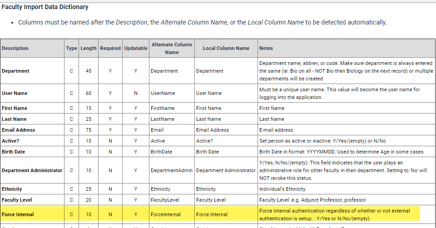Select the DepartmentAdmin alternate name cell

coord(172,170)
